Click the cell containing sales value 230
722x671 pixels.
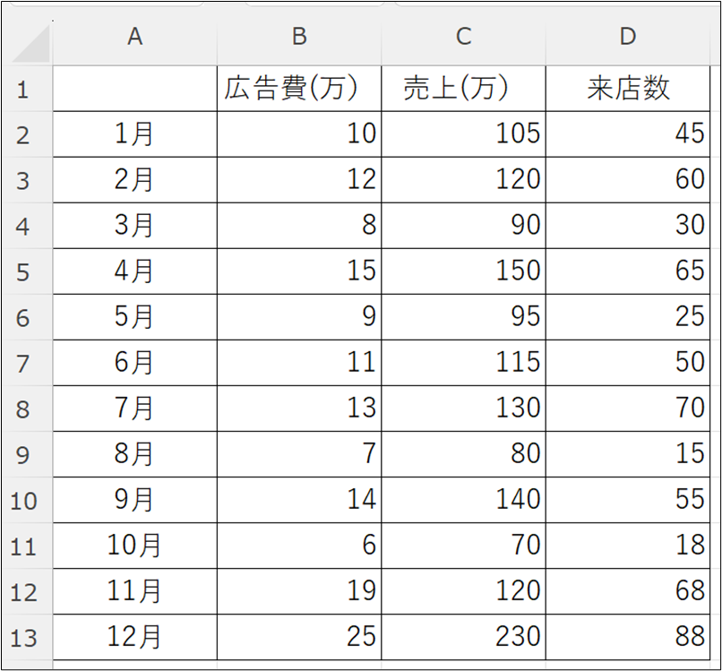(x=463, y=637)
